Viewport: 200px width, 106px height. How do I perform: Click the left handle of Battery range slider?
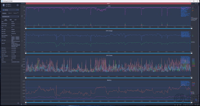[26, 103]
